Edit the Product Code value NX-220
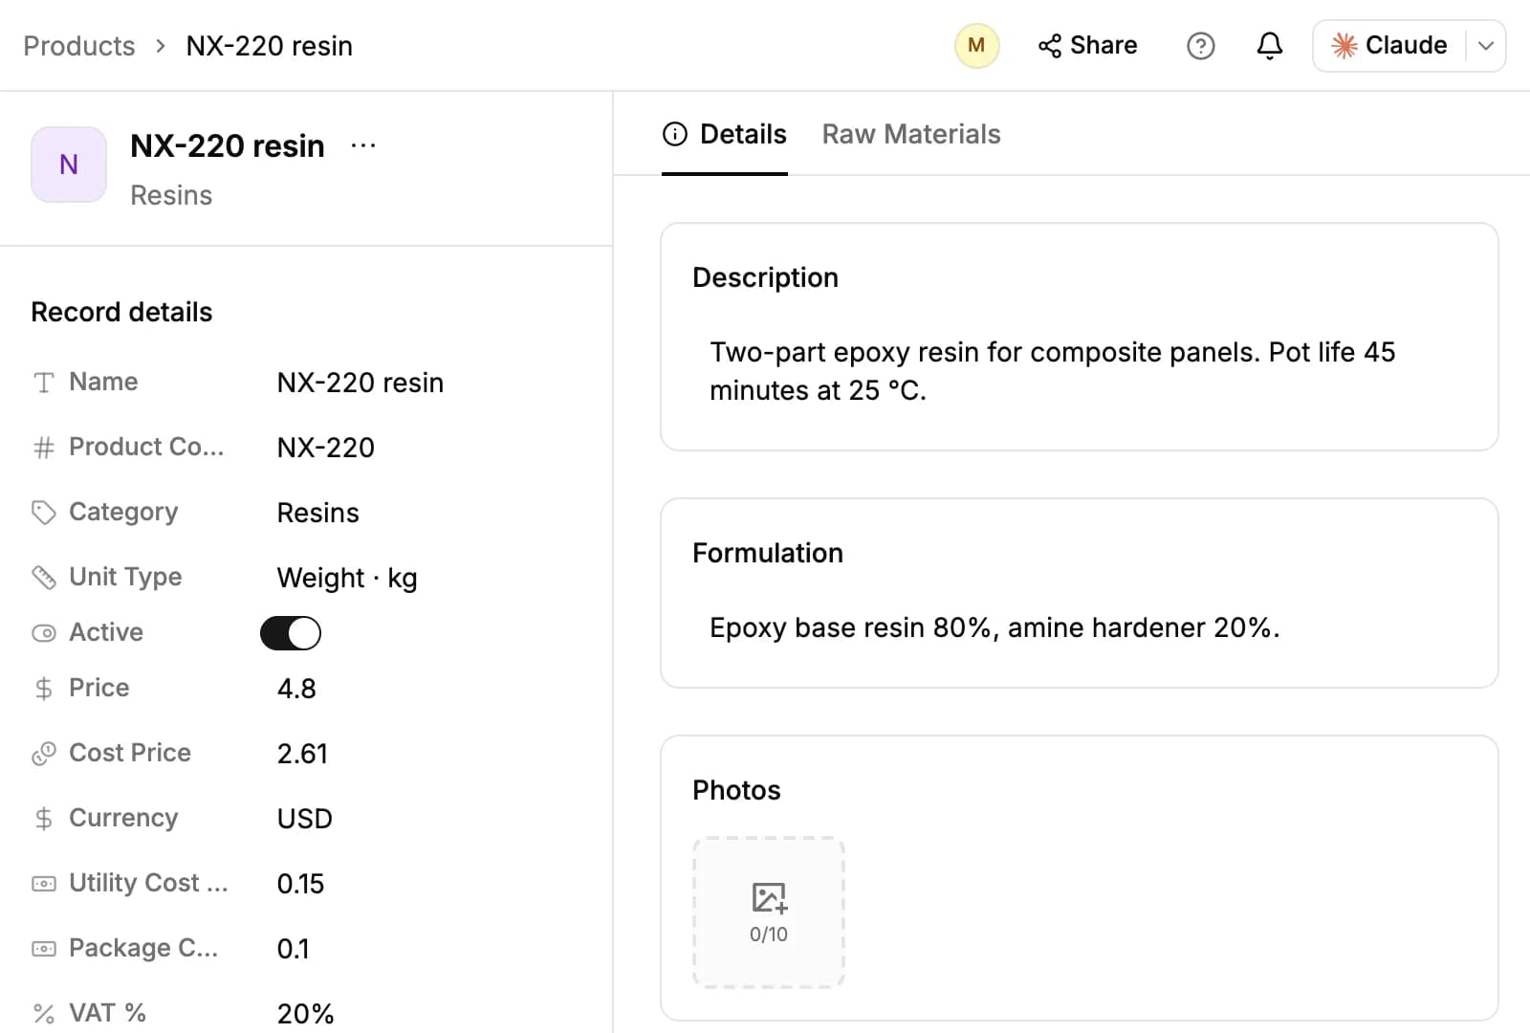The image size is (1530, 1033). point(326,448)
